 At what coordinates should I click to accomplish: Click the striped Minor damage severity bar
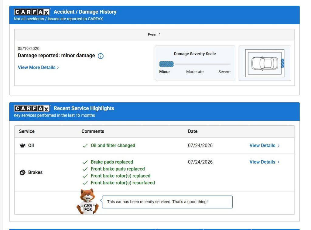click(x=166, y=64)
